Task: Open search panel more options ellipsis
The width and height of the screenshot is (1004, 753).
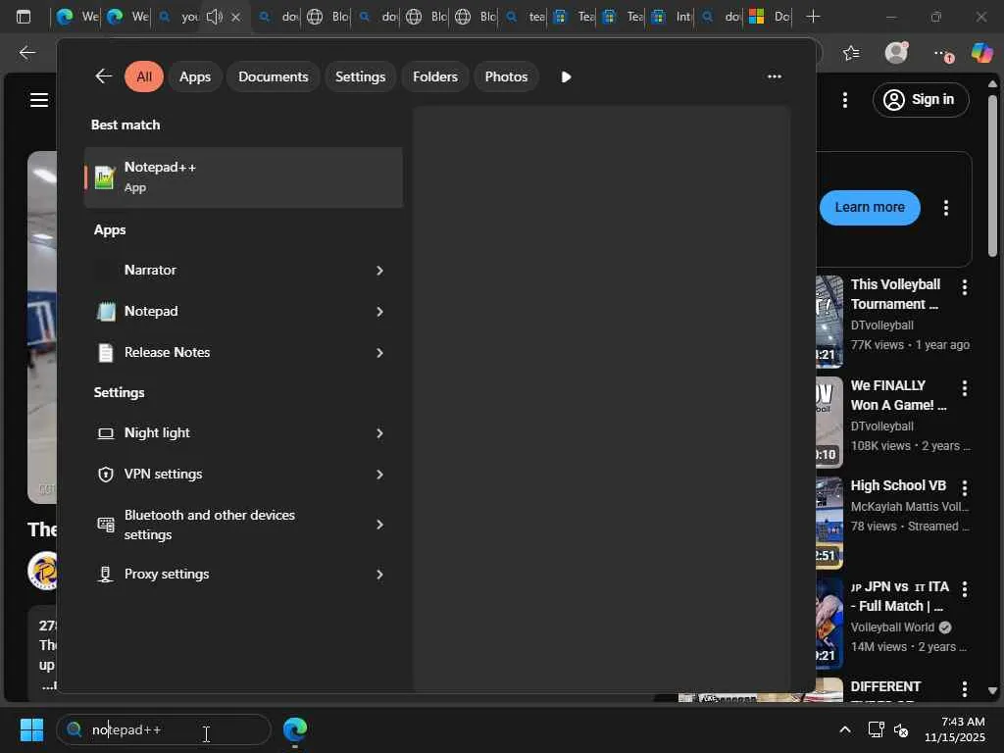Action: pyautogui.click(x=775, y=76)
